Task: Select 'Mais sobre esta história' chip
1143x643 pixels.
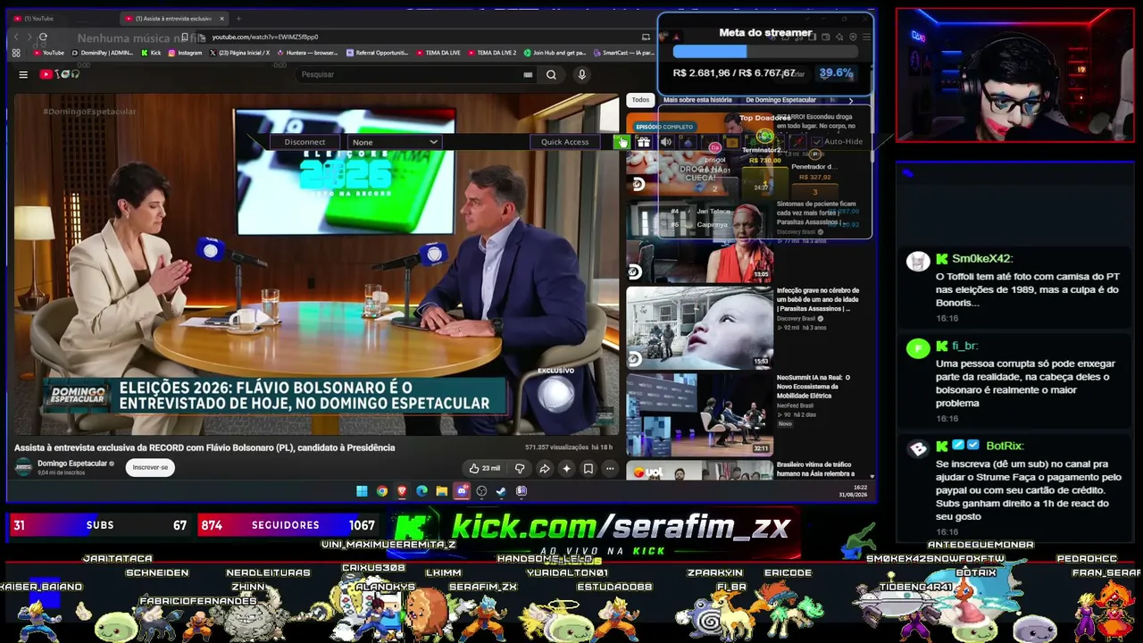Action: pos(697,100)
